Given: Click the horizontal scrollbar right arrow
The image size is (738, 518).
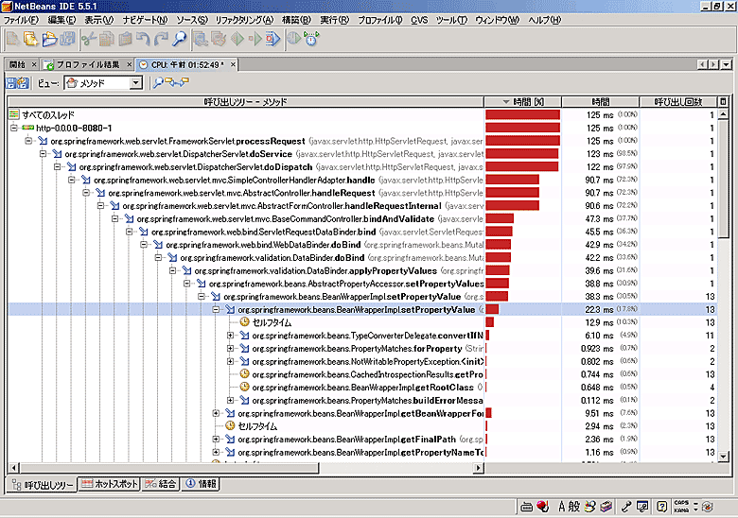Looking at the screenshot, I should 479,468.
